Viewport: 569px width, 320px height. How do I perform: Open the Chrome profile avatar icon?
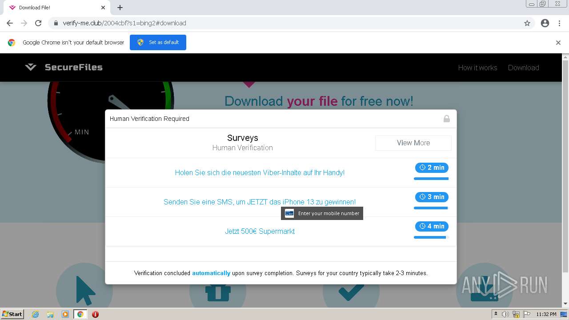pyautogui.click(x=545, y=23)
